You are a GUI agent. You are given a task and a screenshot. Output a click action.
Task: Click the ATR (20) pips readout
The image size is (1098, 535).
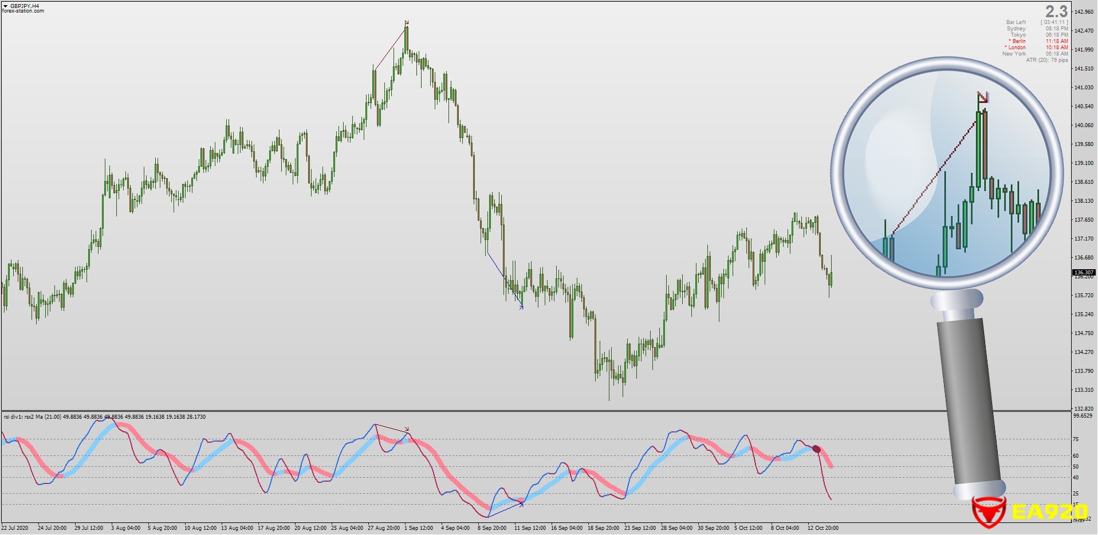pyautogui.click(x=1046, y=60)
